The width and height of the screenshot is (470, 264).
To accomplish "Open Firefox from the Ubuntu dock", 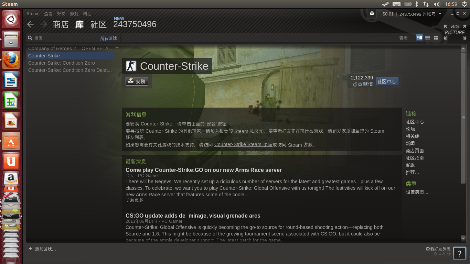I will pos(11,59).
